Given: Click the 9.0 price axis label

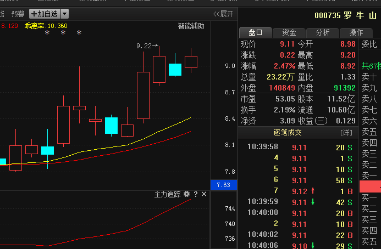Looking at the screenshot, I should pyautogui.click(x=230, y=66).
